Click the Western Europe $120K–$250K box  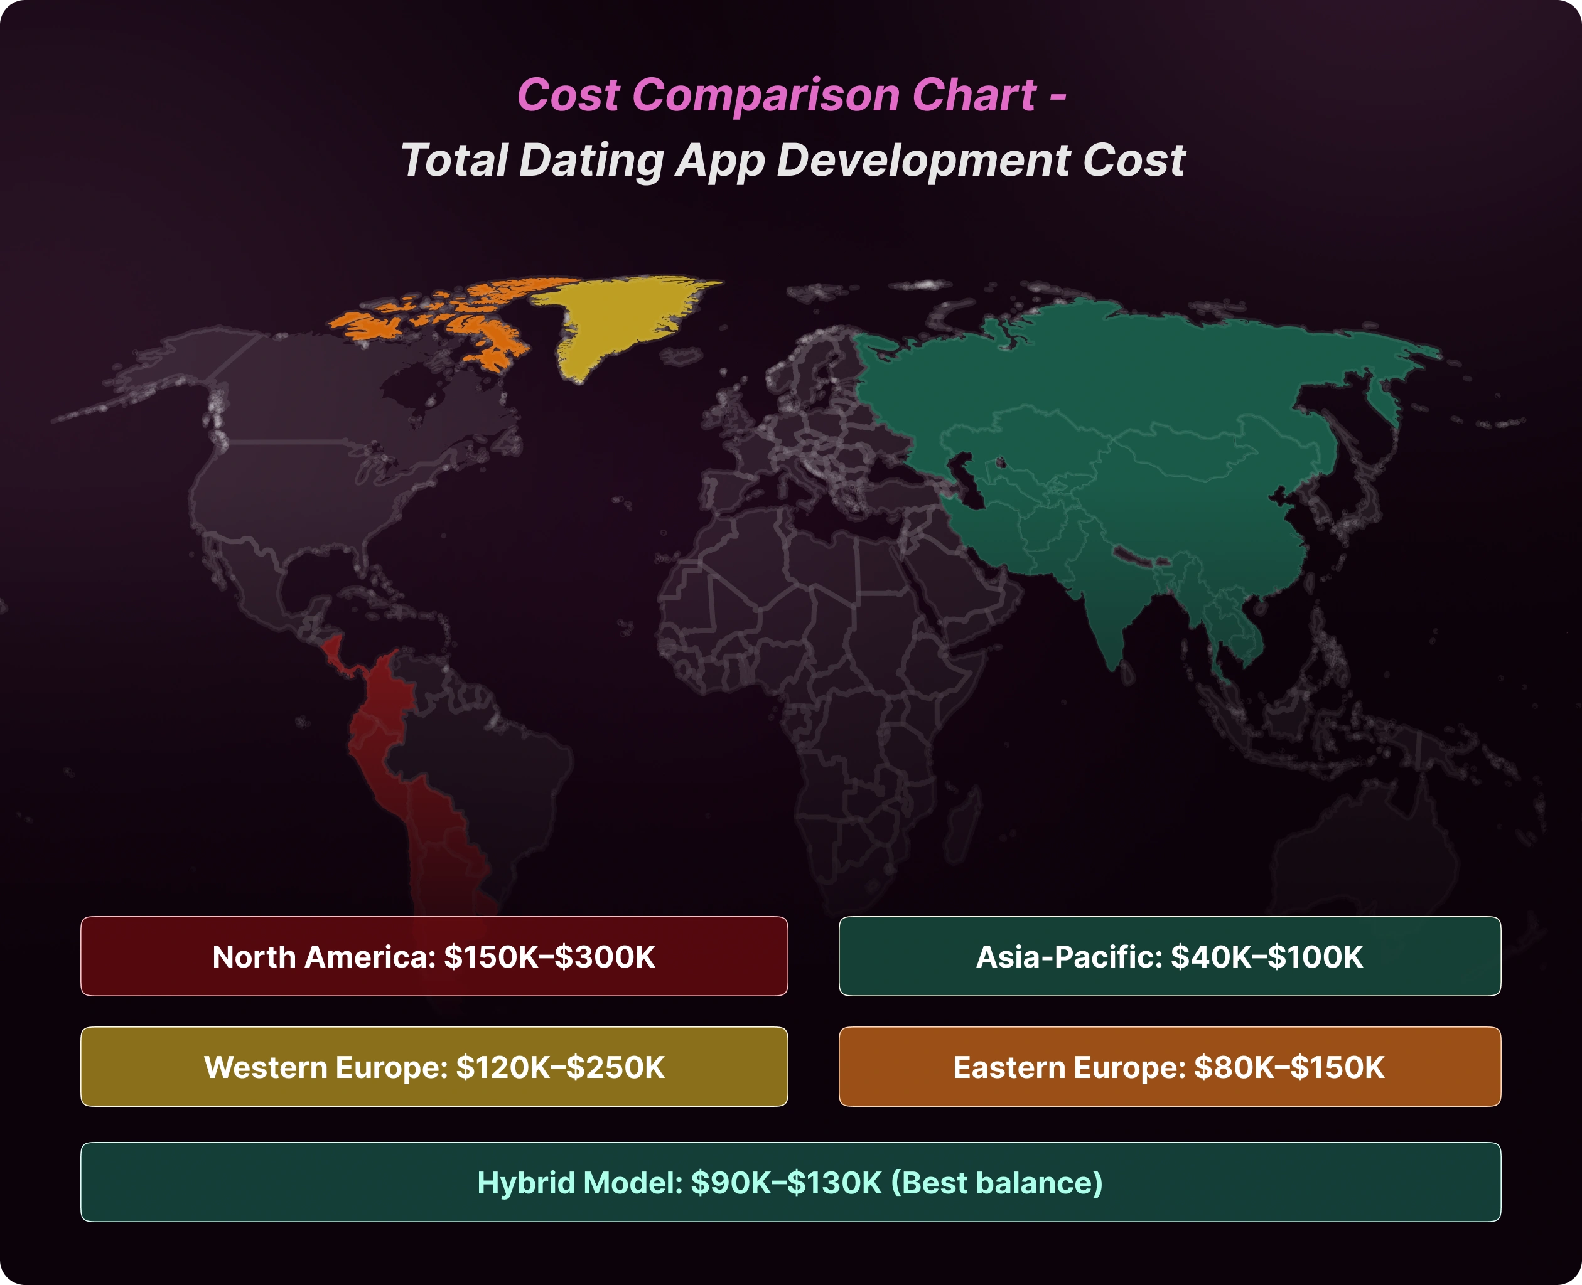(x=434, y=1067)
